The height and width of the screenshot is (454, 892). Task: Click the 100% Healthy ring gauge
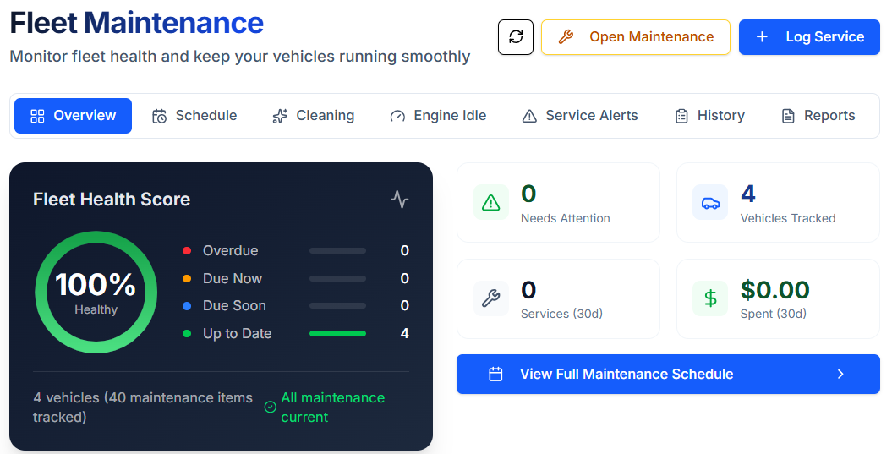pyautogui.click(x=96, y=292)
